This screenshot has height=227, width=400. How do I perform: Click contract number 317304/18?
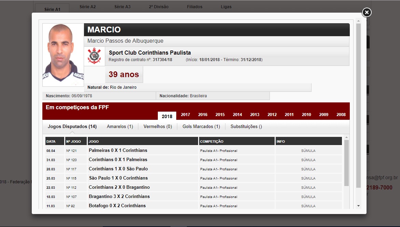[162, 60]
